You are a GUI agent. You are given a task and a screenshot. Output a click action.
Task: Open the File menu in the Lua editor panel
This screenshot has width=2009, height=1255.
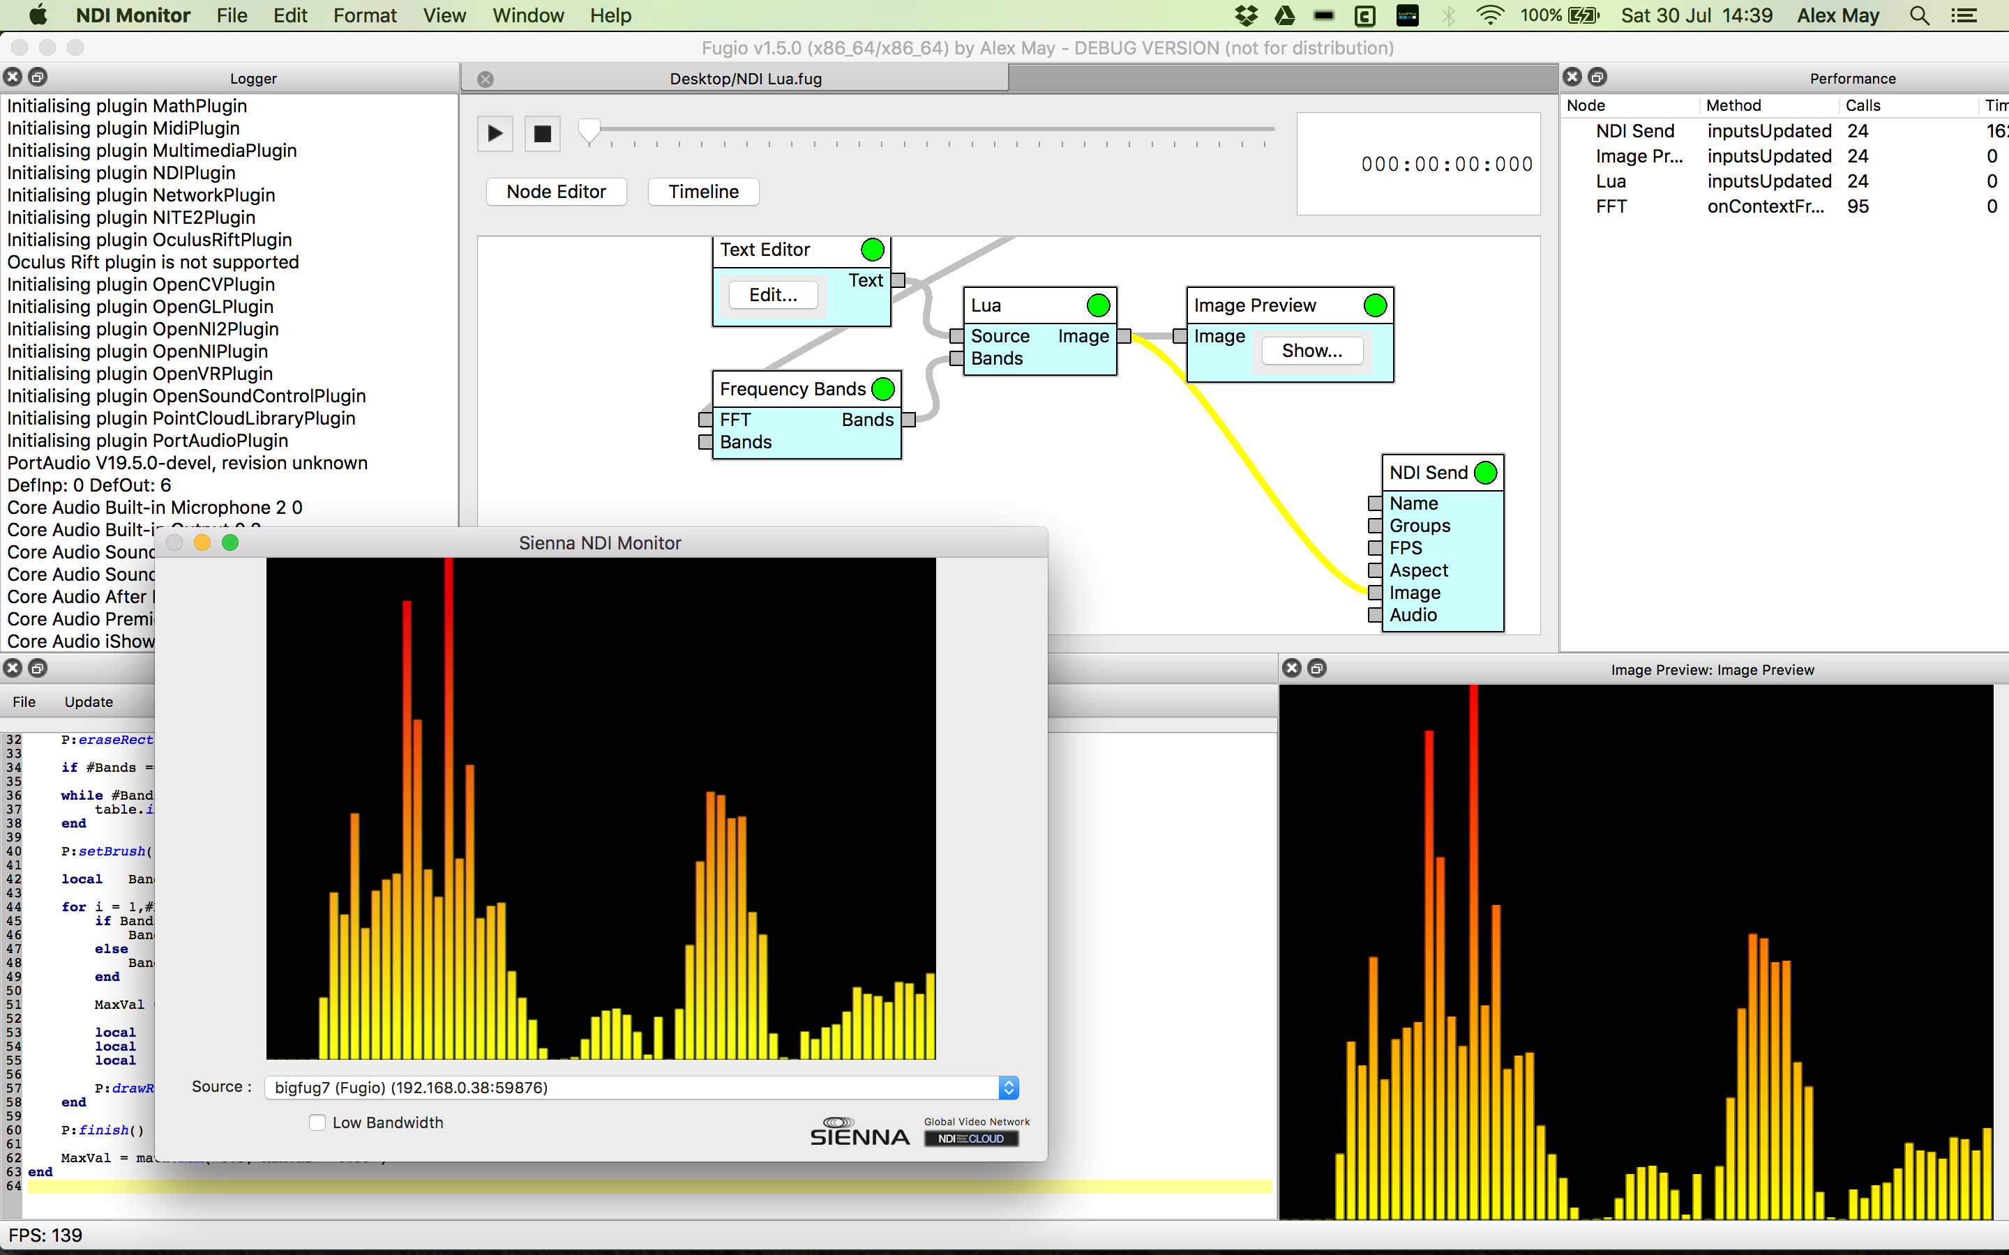coord(24,702)
